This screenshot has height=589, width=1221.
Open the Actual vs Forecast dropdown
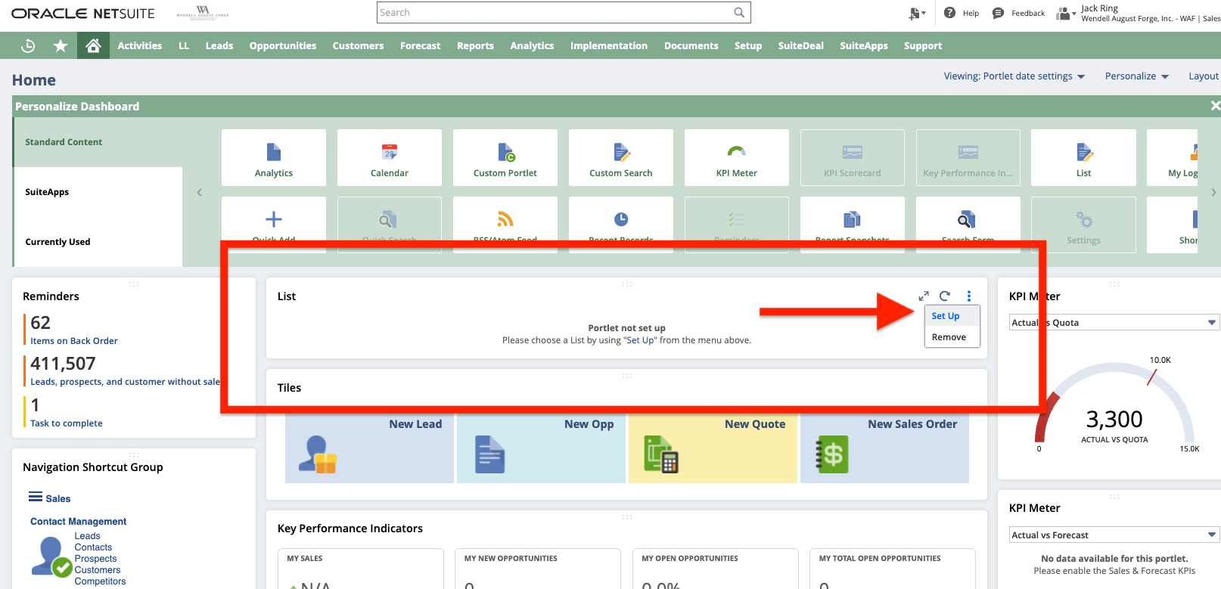(x=1114, y=535)
